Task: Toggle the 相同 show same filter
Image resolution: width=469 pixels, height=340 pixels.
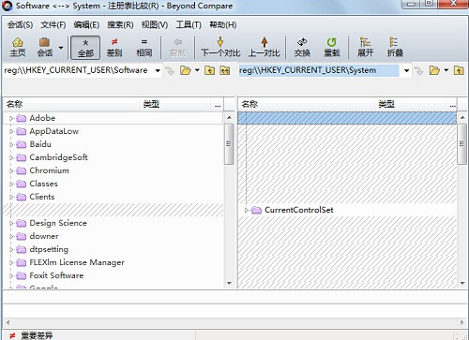Action: coord(144,47)
